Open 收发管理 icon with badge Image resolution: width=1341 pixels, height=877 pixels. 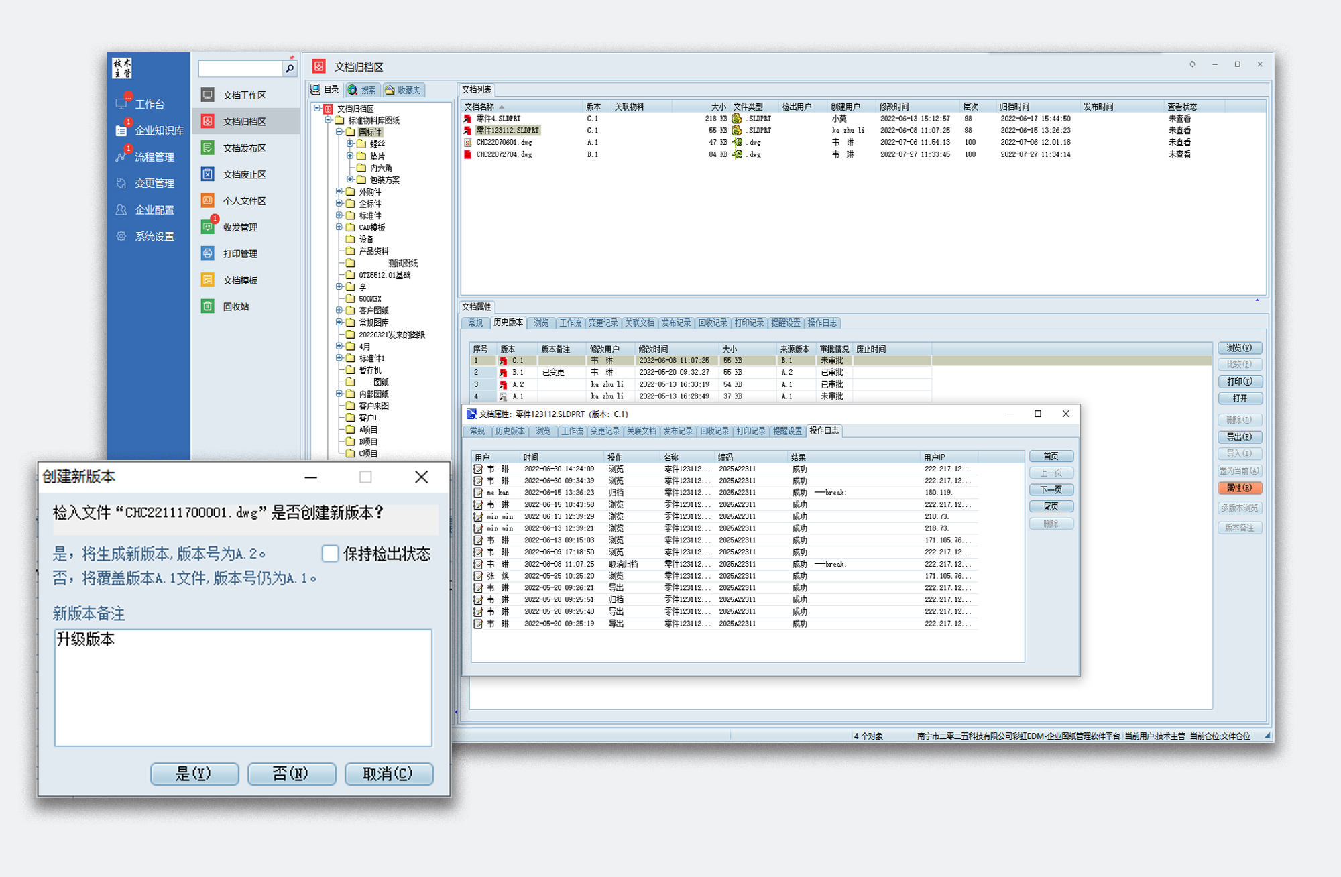click(208, 227)
